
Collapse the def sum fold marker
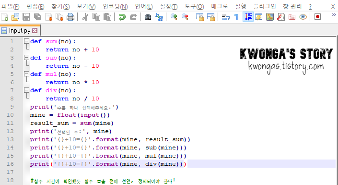[26, 41]
